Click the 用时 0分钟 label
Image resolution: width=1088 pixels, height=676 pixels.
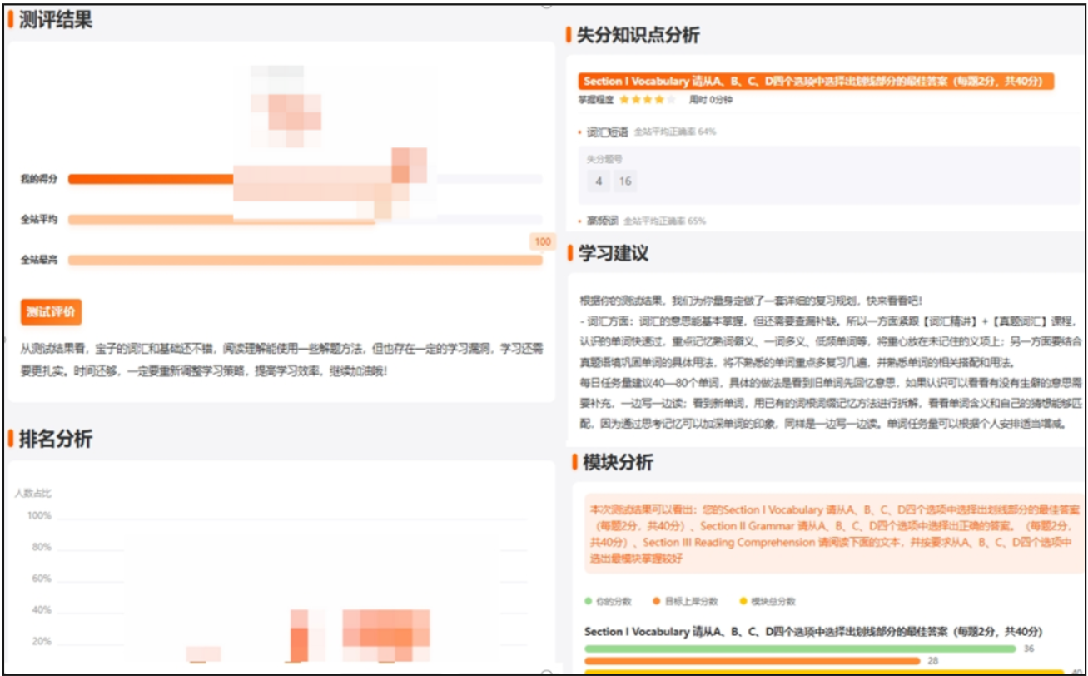(710, 100)
